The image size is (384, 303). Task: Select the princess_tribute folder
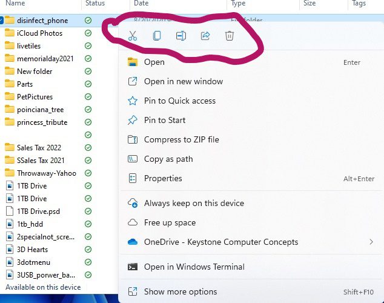coord(42,122)
